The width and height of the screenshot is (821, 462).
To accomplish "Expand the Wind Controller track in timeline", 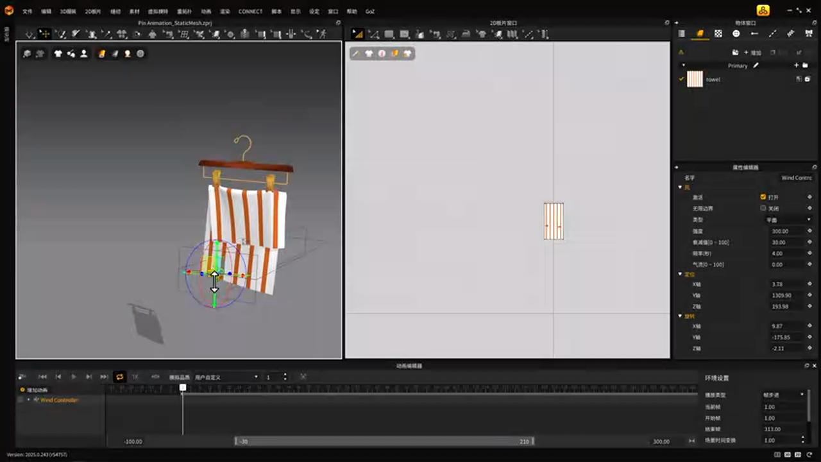I will (x=28, y=400).
